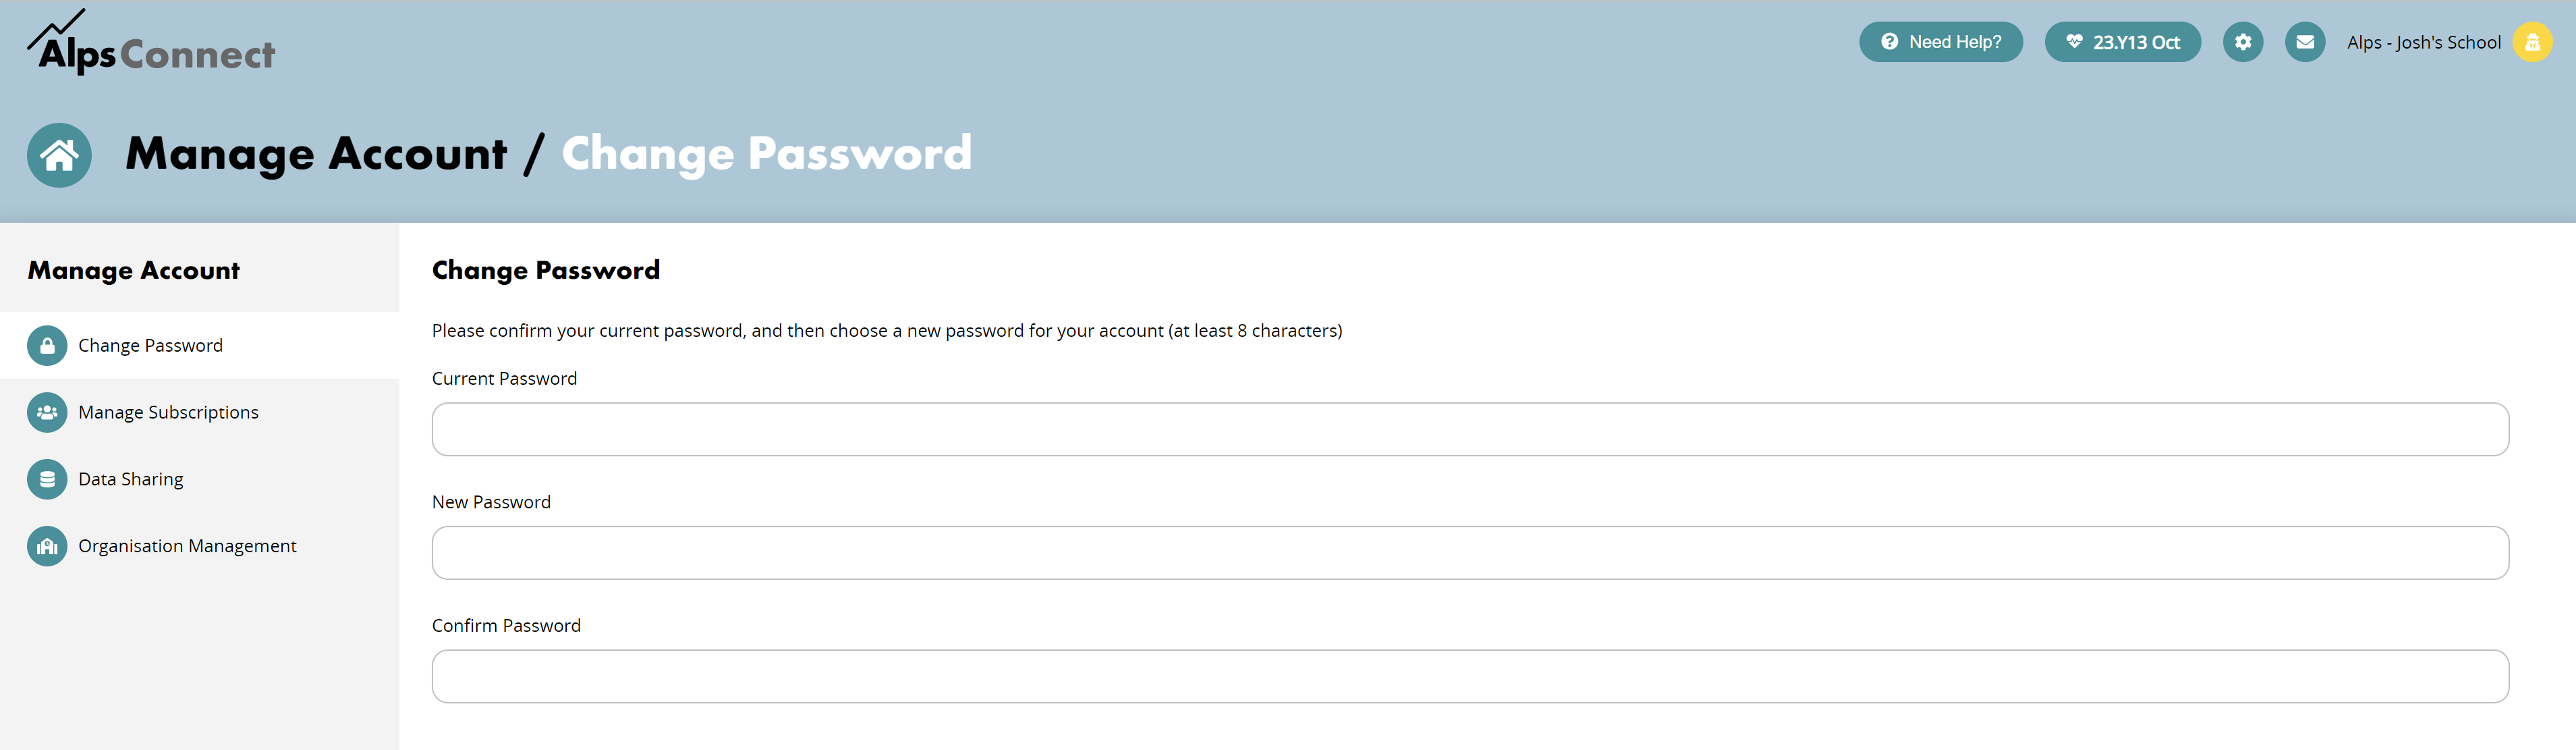This screenshot has height=750, width=2576.
Task: Open the Need Help? button
Action: pyautogui.click(x=1941, y=42)
